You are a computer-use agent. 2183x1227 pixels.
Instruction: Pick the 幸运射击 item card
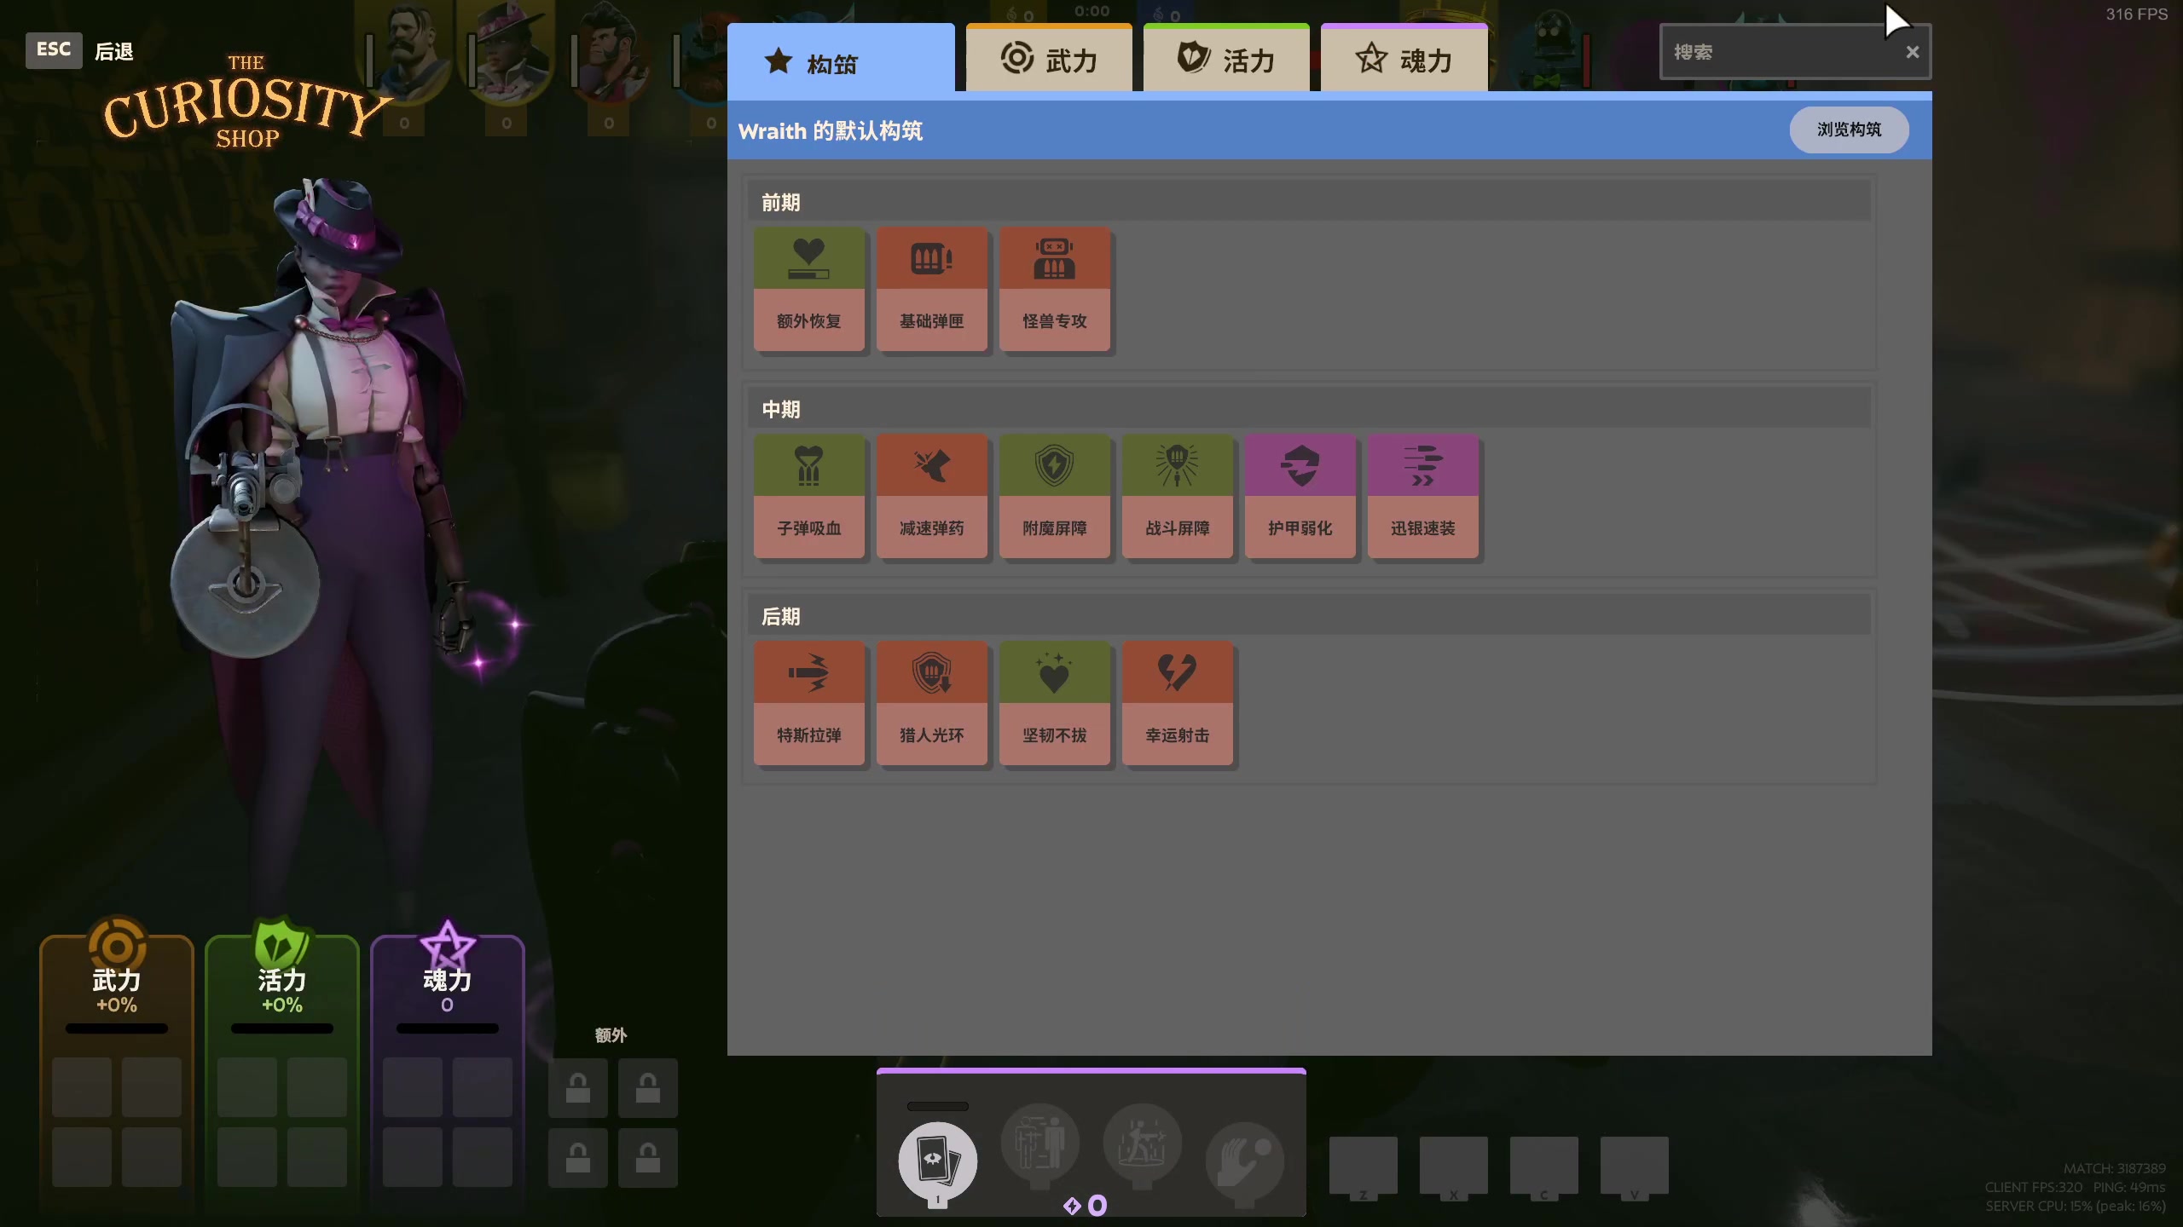[1177, 703]
